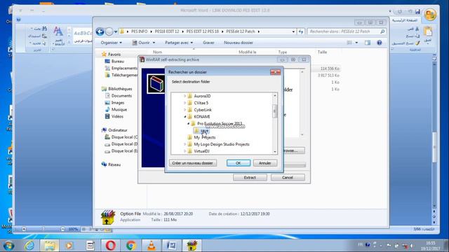Click the Extract button in WinRAR window
This screenshot has width=449, height=252.
point(250,177)
